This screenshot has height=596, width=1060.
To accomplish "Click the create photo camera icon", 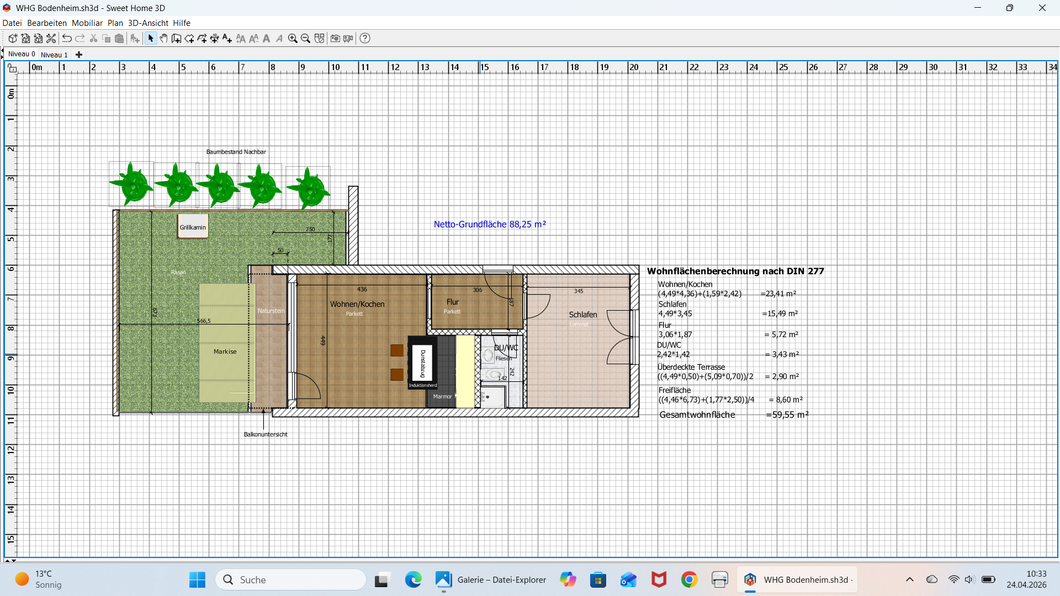I will tap(335, 39).
